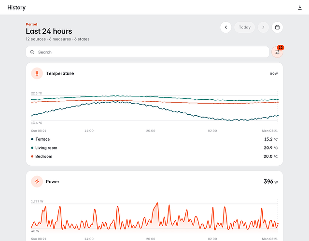Click the Living room teal color dot
The width and height of the screenshot is (309, 241).
click(32, 148)
